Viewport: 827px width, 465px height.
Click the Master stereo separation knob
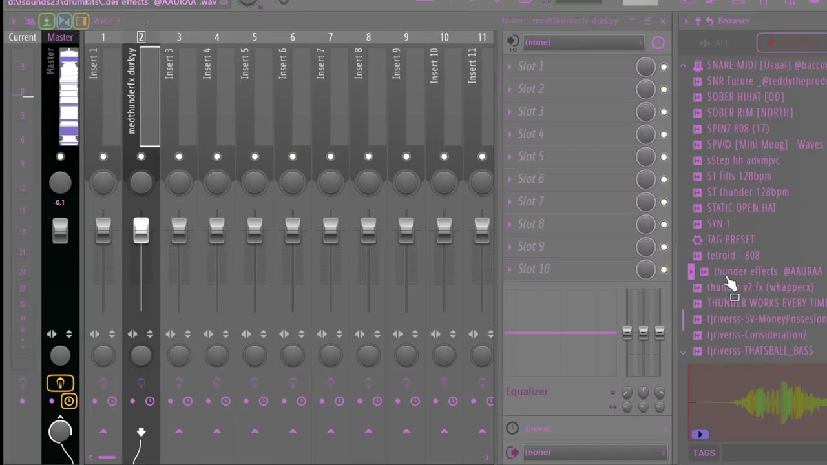pos(60,355)
